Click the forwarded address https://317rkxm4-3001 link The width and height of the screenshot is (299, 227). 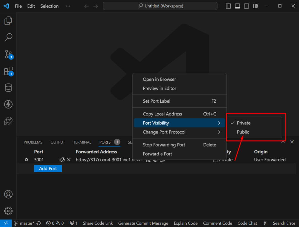pos(110,160)
